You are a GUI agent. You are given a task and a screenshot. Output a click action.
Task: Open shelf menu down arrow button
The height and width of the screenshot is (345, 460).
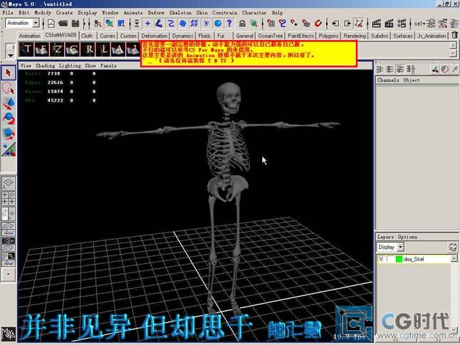click(10, 55)
